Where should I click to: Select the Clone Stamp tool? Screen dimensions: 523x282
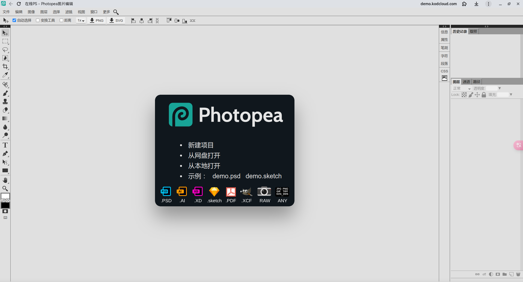click(x=5, y=102)
